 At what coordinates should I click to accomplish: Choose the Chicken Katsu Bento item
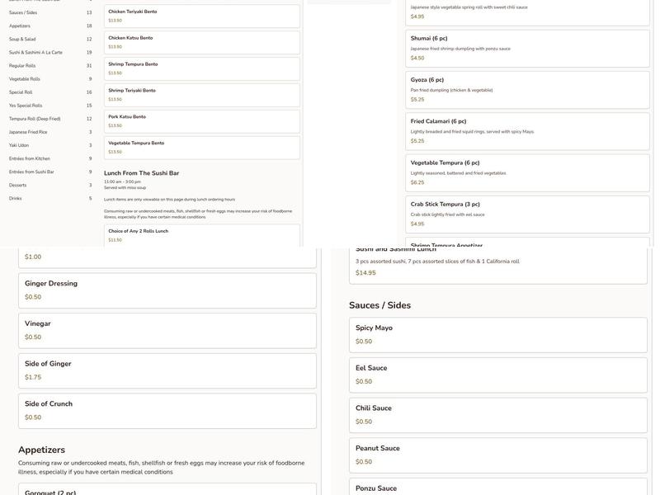click(201, 42)
